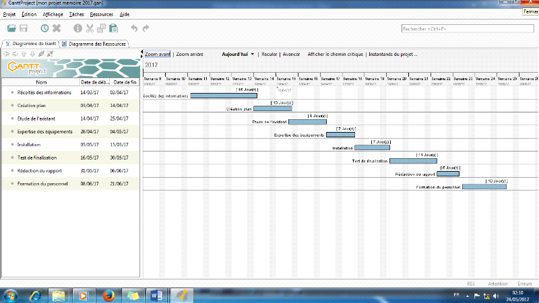Screen dimensions: 539x303
Task: Click Erreurs in status bar
Action: pyautogui.click(x=525, y=283)
